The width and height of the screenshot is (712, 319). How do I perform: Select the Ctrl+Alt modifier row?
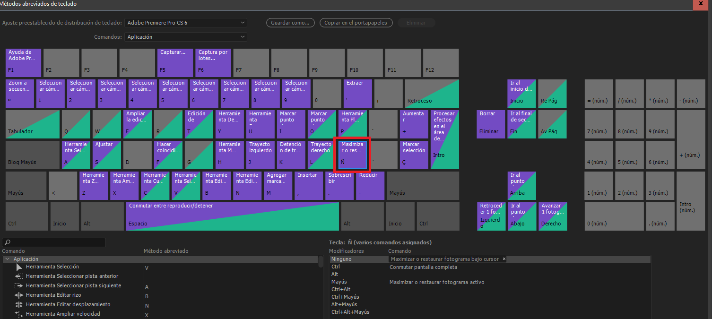click(490, 289)
